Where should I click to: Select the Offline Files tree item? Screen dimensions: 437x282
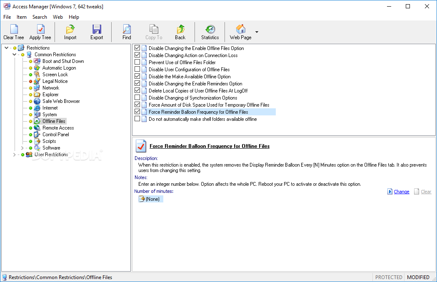pyautogui.click(x=54, y=121)
